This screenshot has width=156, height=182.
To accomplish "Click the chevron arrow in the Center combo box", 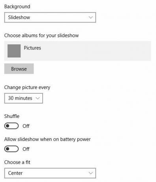I will [x=91, y=173].
